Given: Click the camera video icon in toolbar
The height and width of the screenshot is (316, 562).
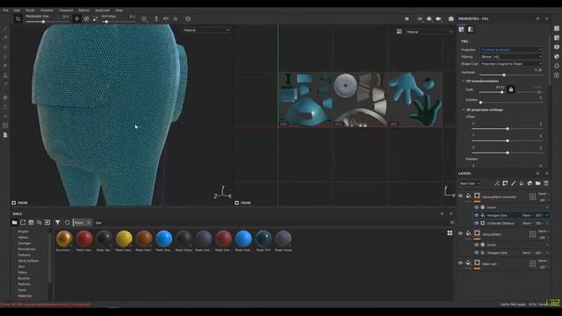Looking at the screenshot, I should (438, 18).
